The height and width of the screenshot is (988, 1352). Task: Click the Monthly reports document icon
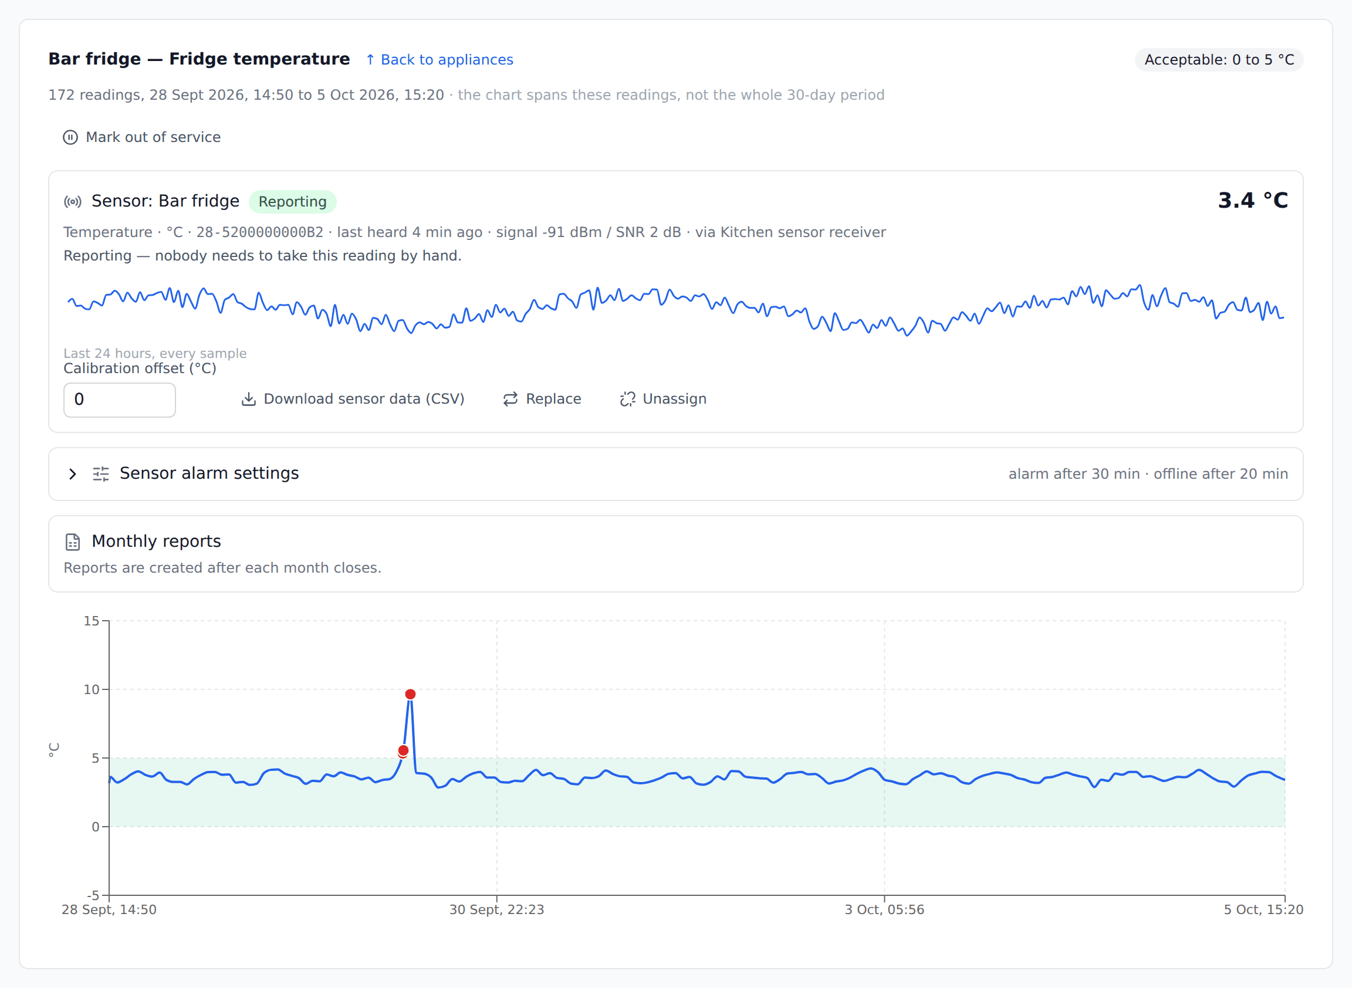pos(73,543)
